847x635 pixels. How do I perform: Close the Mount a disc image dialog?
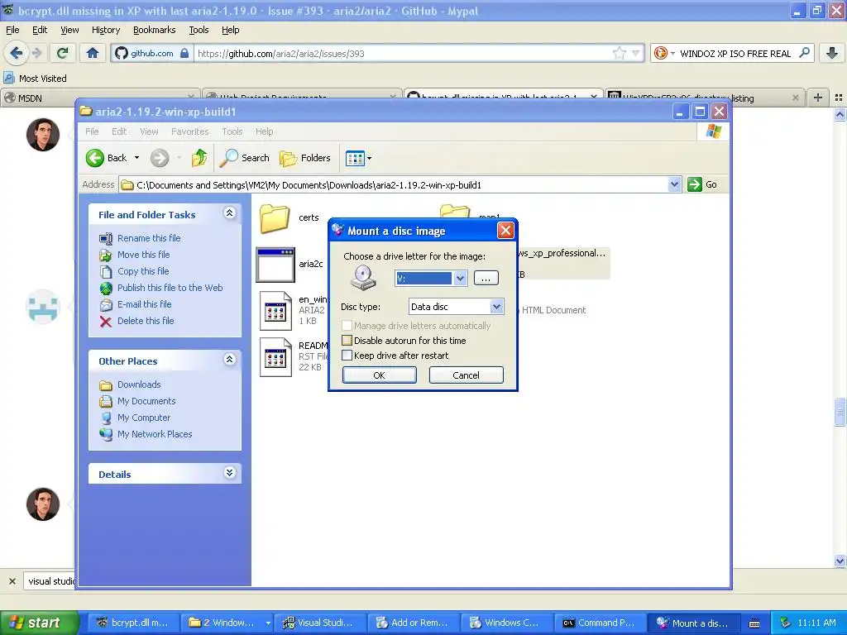(x=505, y=231)
